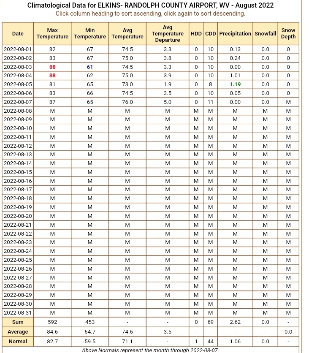Sort by Min Temperature column heading
Viewport: 309px width, 353px height.
tap(90, 33)
